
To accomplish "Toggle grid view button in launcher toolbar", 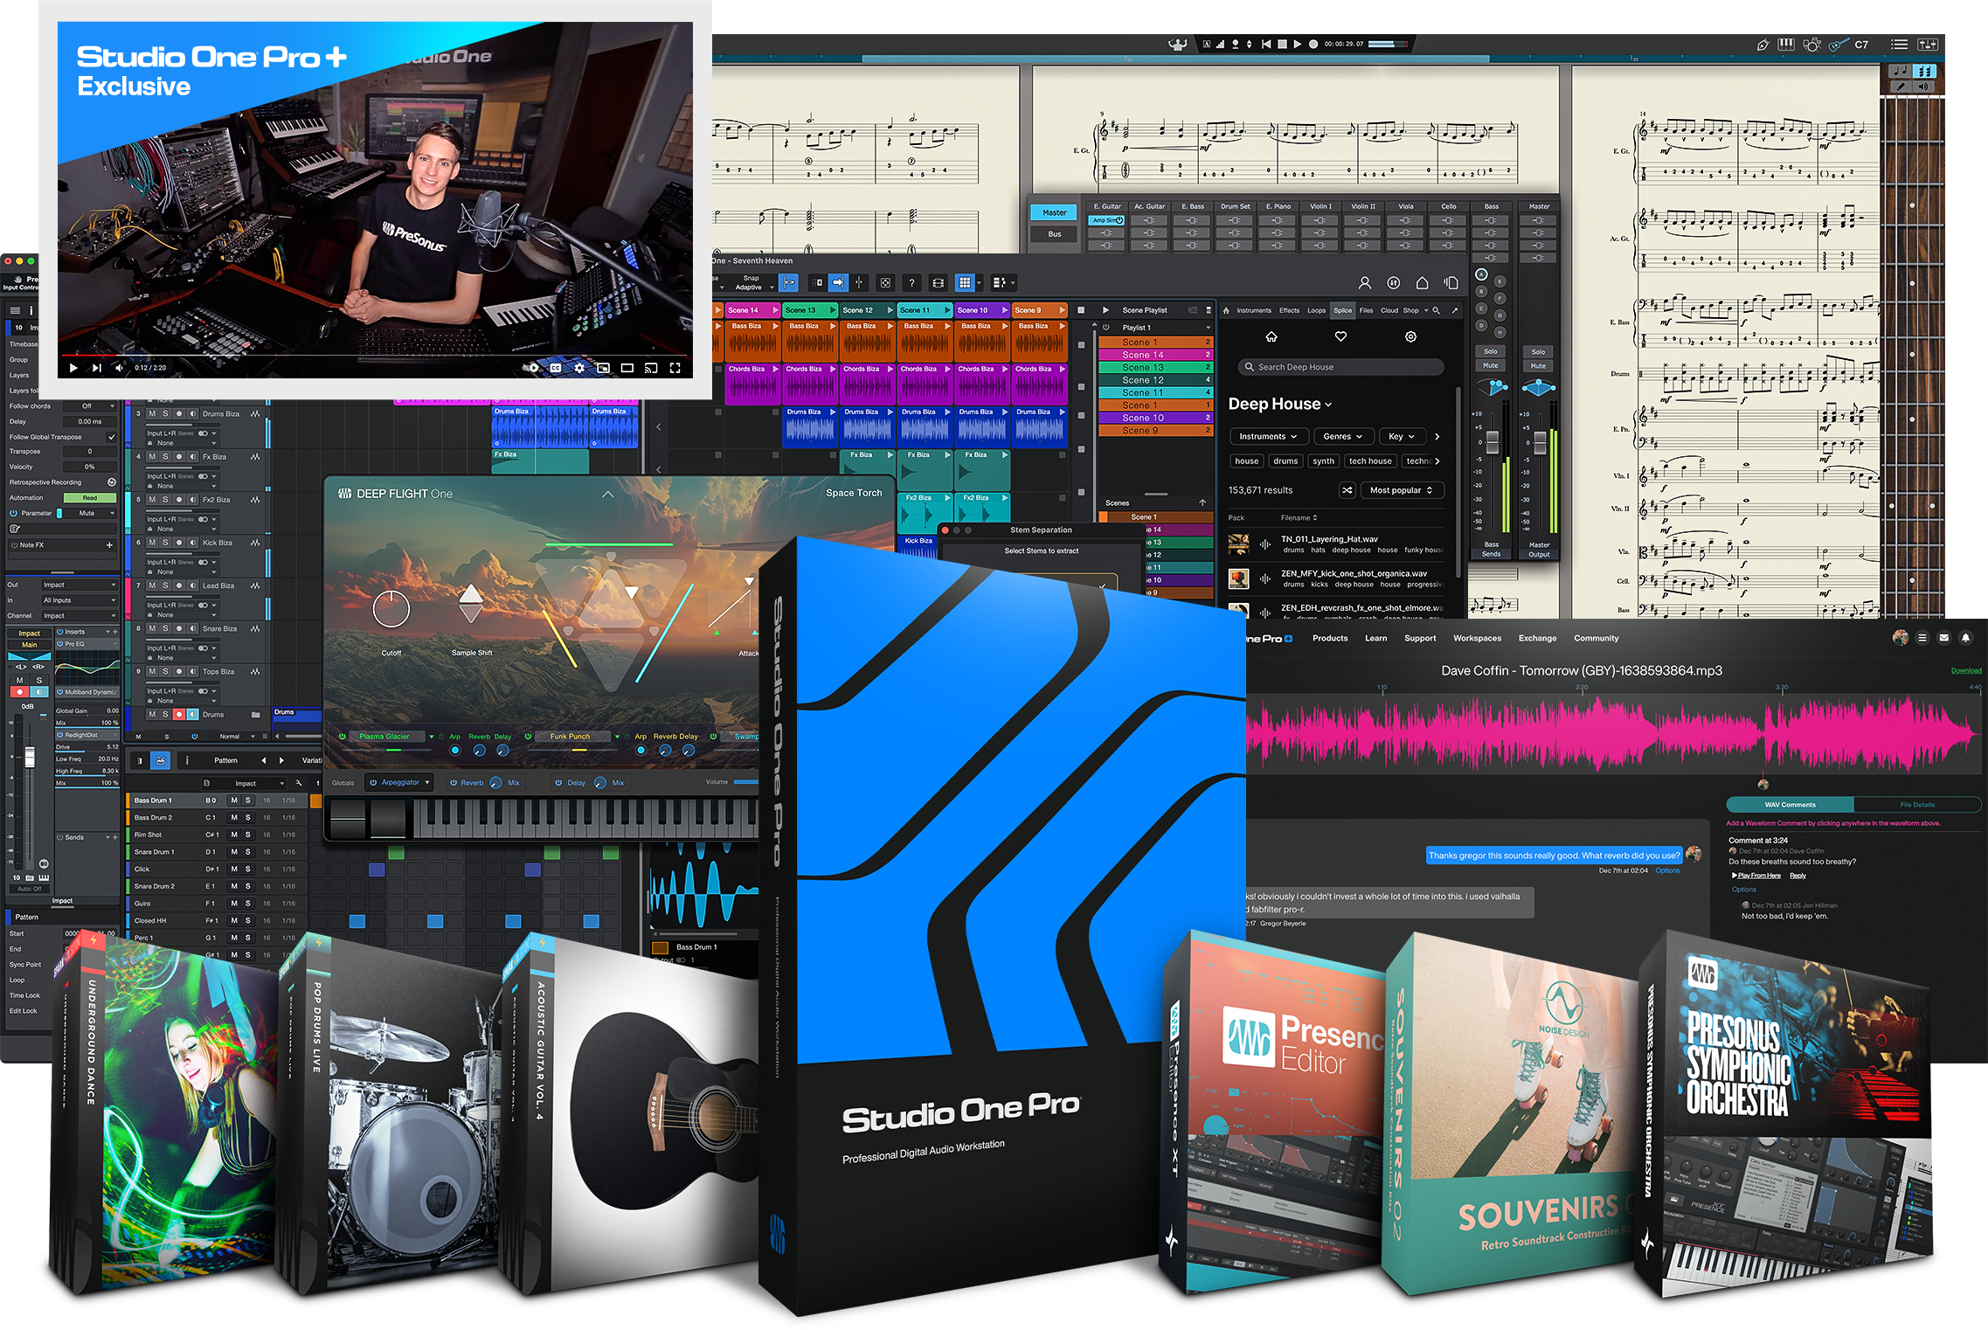I will point(965,283).
